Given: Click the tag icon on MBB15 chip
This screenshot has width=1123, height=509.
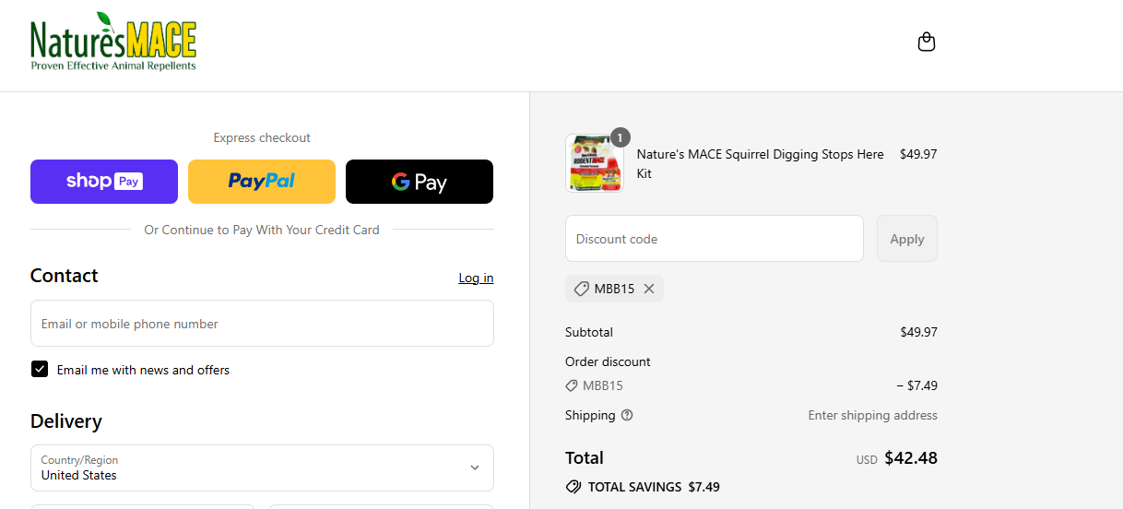Looking at the screenshot, I should [581, 289].
